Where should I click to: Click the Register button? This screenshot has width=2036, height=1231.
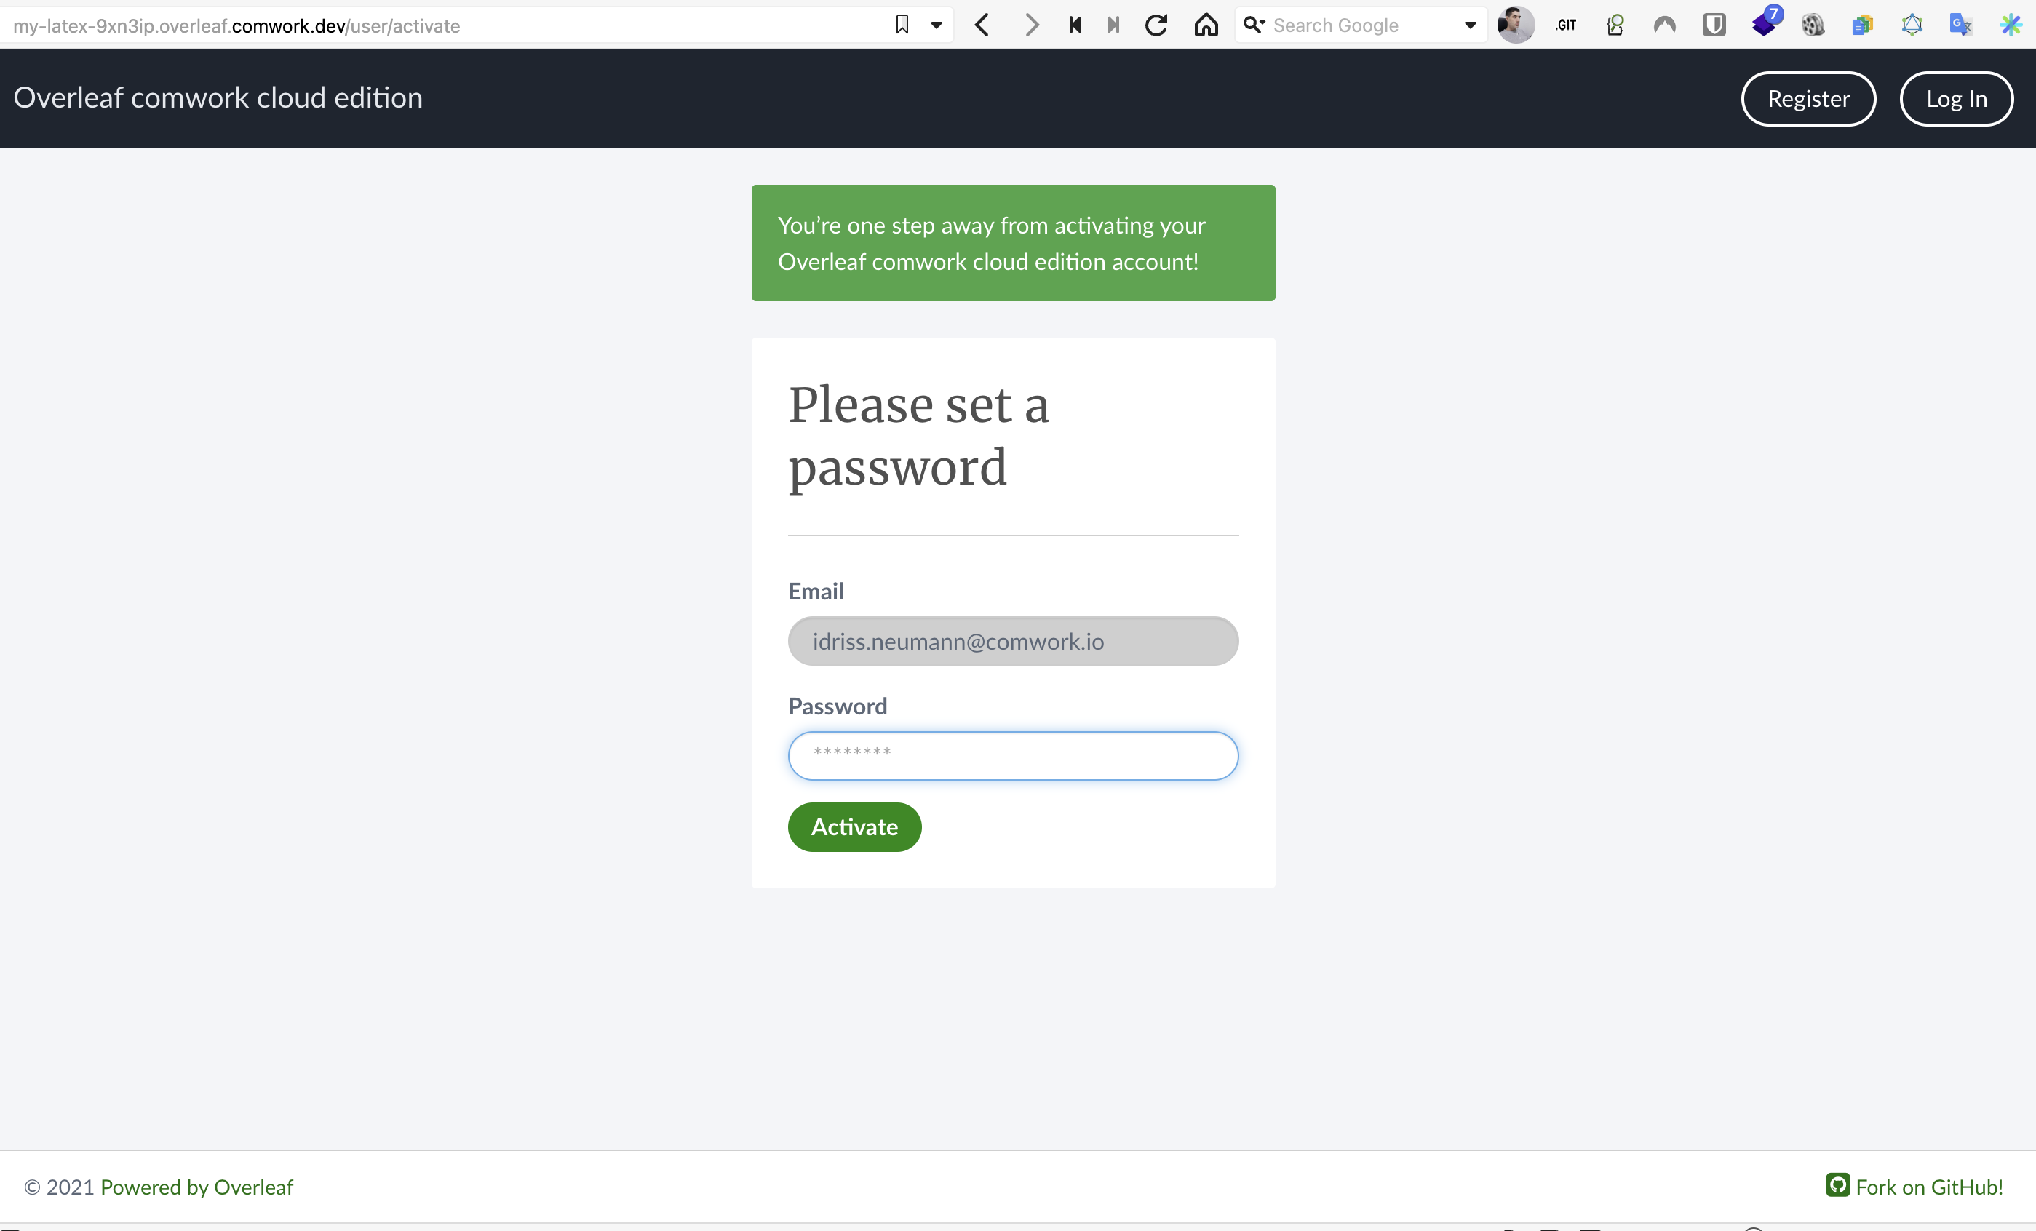coord(1808,98)
